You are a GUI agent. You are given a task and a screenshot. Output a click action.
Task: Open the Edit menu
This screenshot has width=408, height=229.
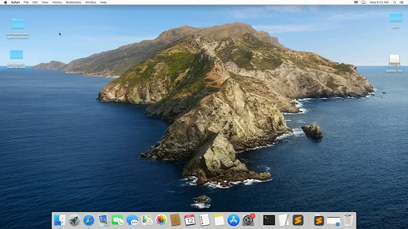click(35, 2)
